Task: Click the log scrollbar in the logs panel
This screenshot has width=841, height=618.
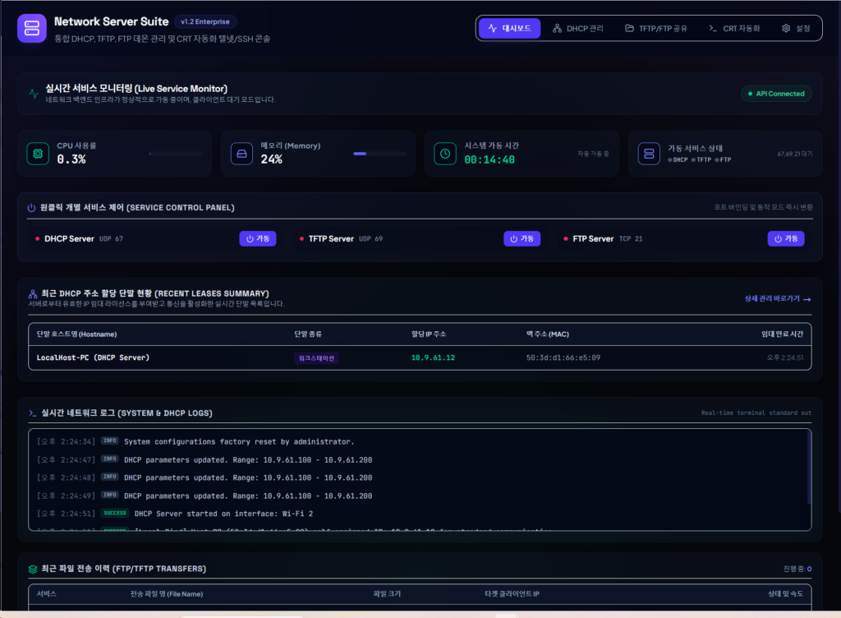Action: [809, 468]
